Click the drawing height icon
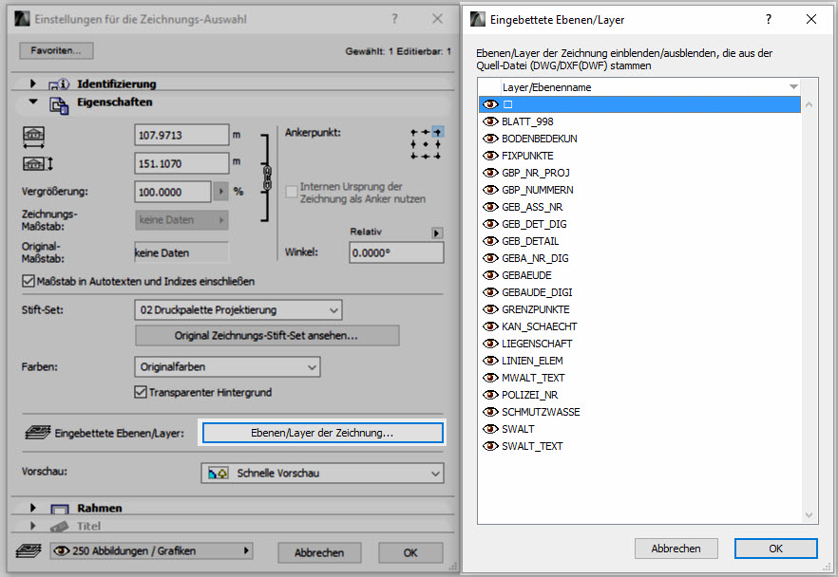 pyautogui.click(x=37, y=164)
